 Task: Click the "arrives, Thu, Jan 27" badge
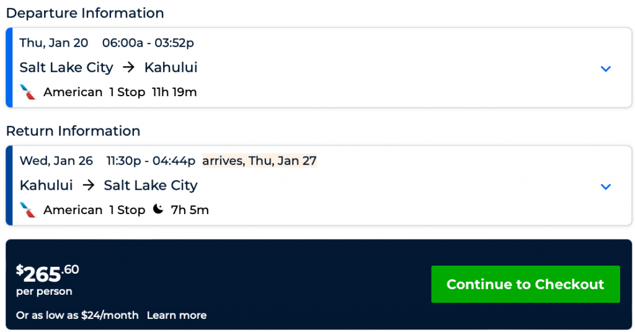[259, 161]
